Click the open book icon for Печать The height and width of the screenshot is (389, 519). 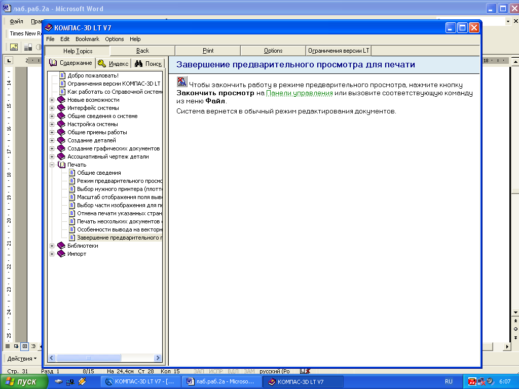61,165
